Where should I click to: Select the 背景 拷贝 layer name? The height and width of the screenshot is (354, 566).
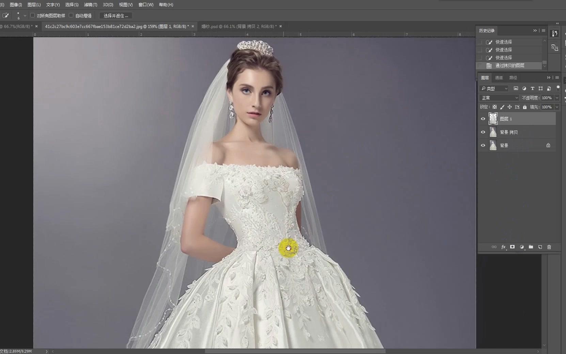[x=509, y=132]
